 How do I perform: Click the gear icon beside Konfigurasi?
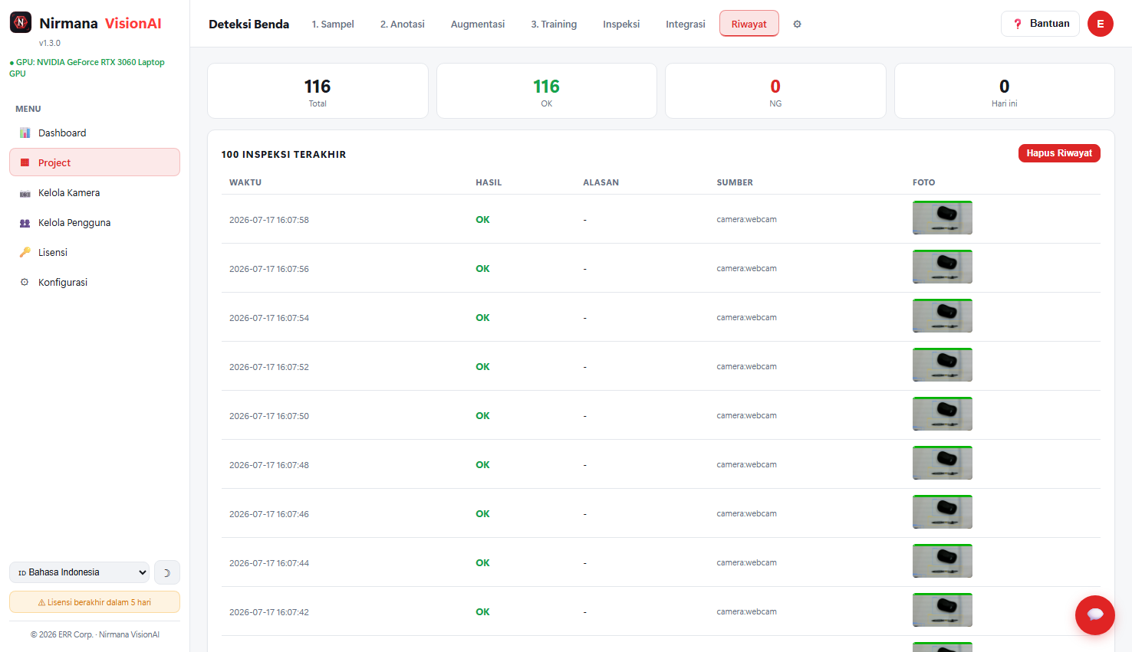[25, 282]
